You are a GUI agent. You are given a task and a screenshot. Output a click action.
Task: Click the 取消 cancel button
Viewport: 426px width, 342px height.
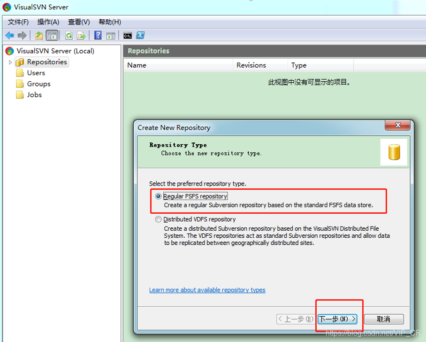384,319
